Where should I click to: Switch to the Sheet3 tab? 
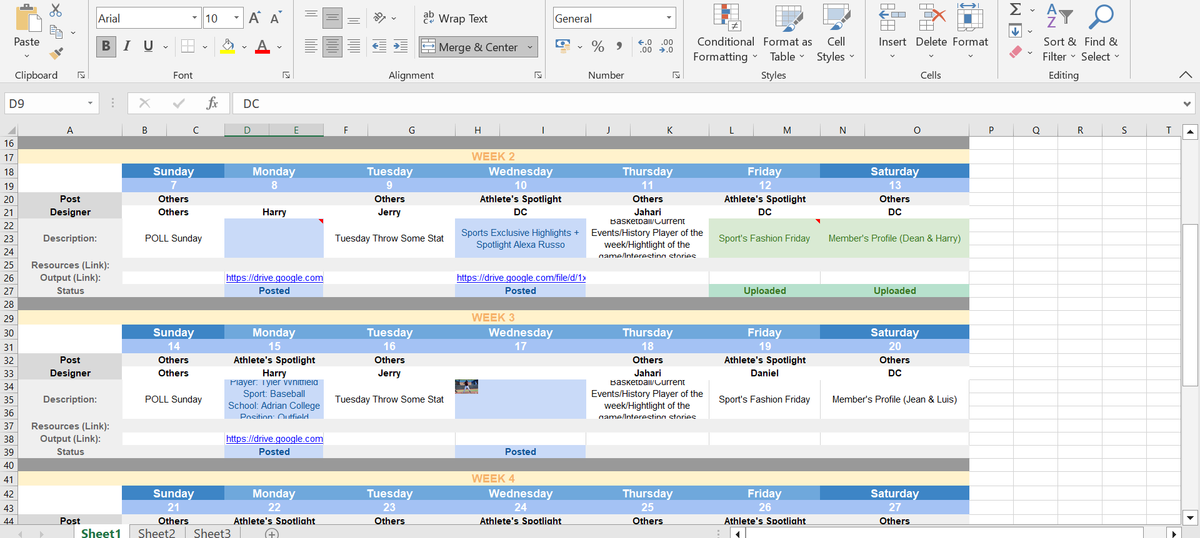pyautogui.click(x=212, y=533)
